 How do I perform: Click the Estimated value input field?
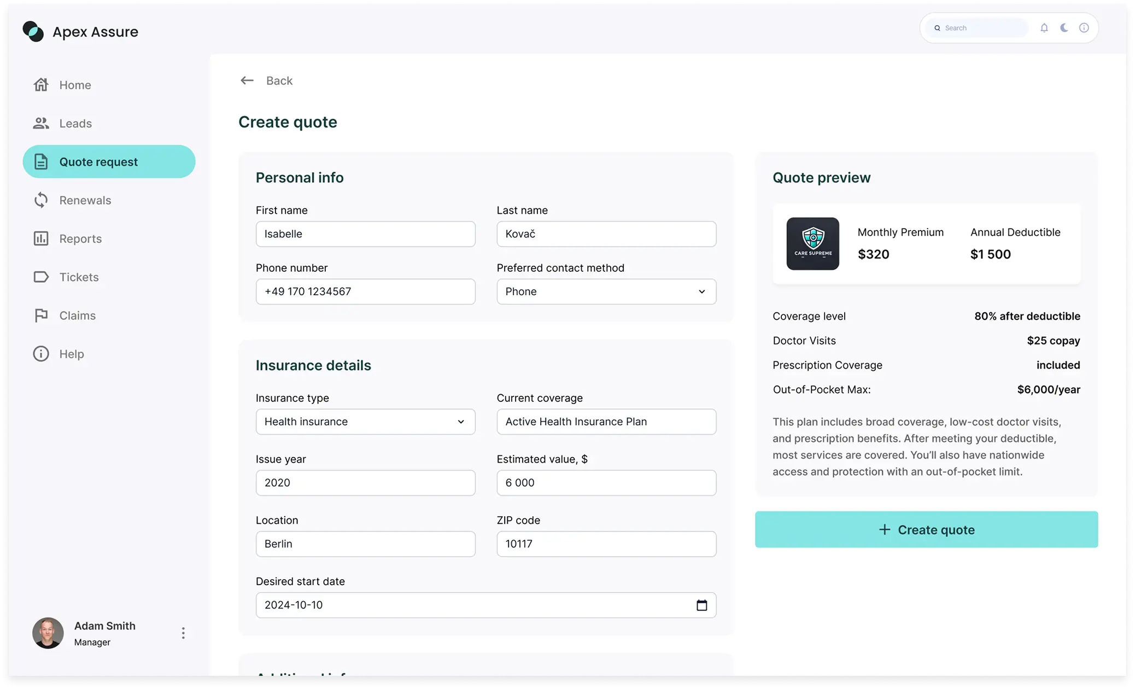coord(606,483)
